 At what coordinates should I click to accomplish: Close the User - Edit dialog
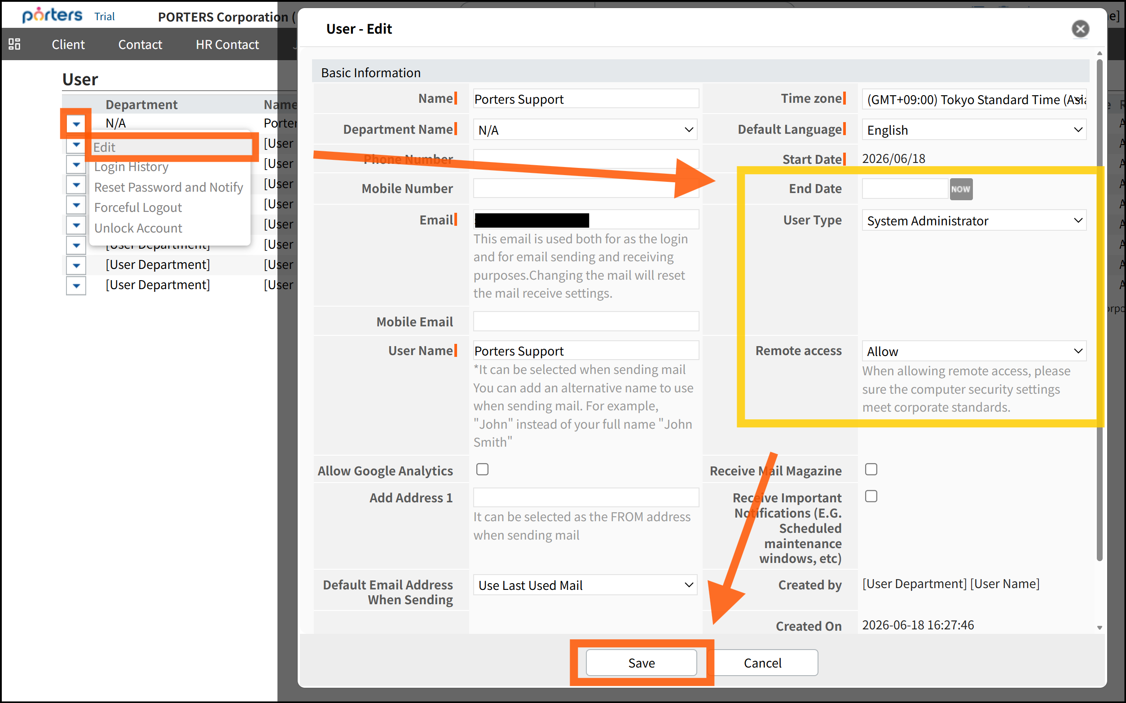pos(1080,29)
